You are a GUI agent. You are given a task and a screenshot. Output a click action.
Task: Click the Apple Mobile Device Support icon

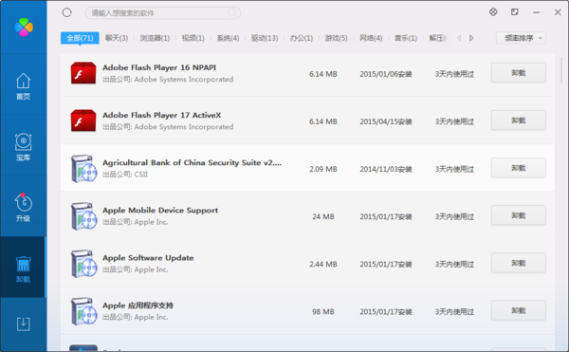(x=83, y=216)
